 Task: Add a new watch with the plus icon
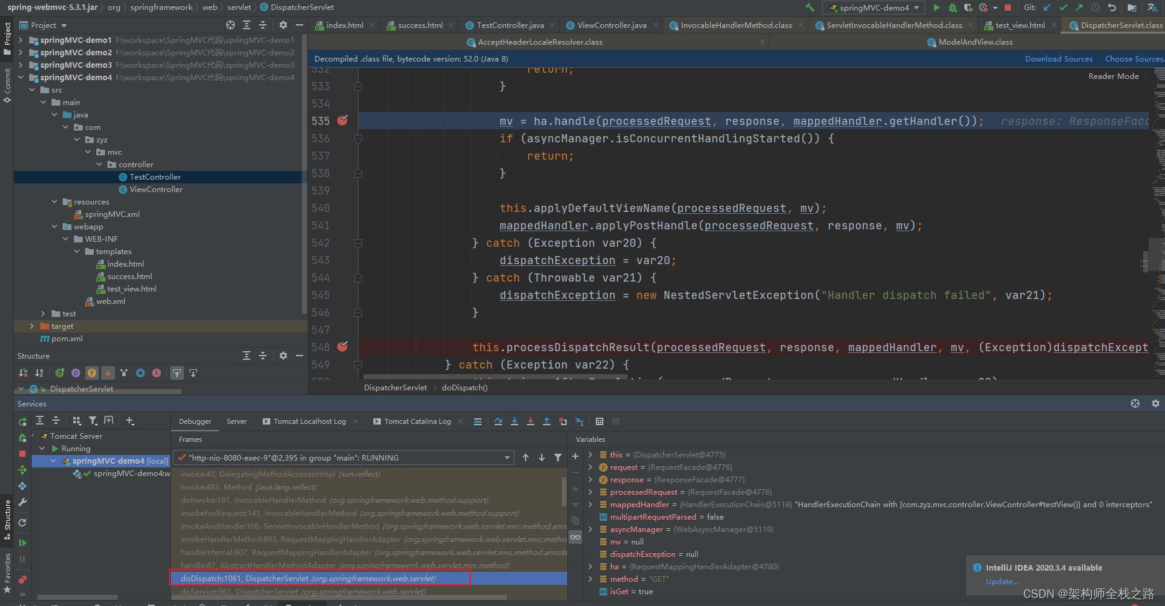pos(575,456)
